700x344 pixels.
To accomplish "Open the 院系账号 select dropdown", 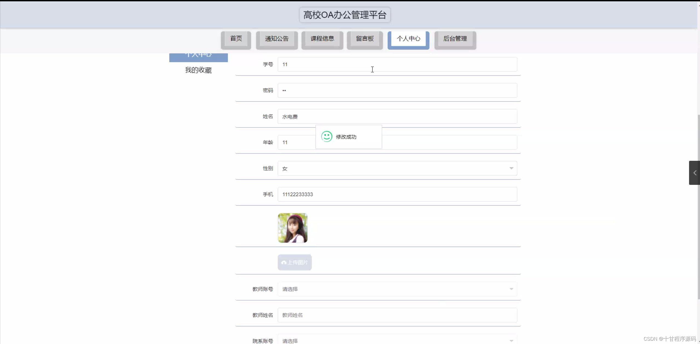I will (397, 340).
